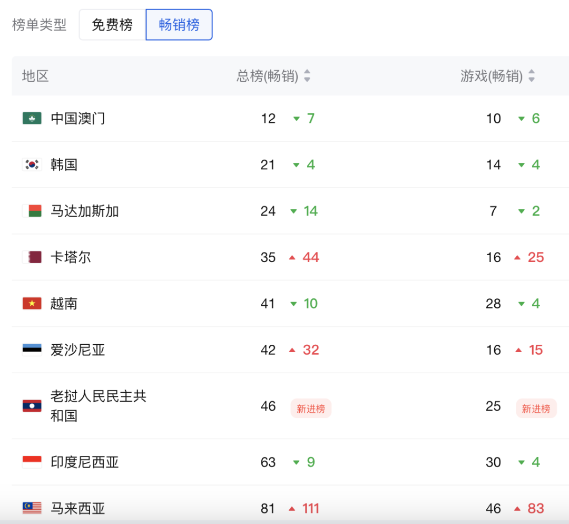The width and height of the screenshot is (569, 524).
Task: Click the Qatar flag icon
Action: 32,257
